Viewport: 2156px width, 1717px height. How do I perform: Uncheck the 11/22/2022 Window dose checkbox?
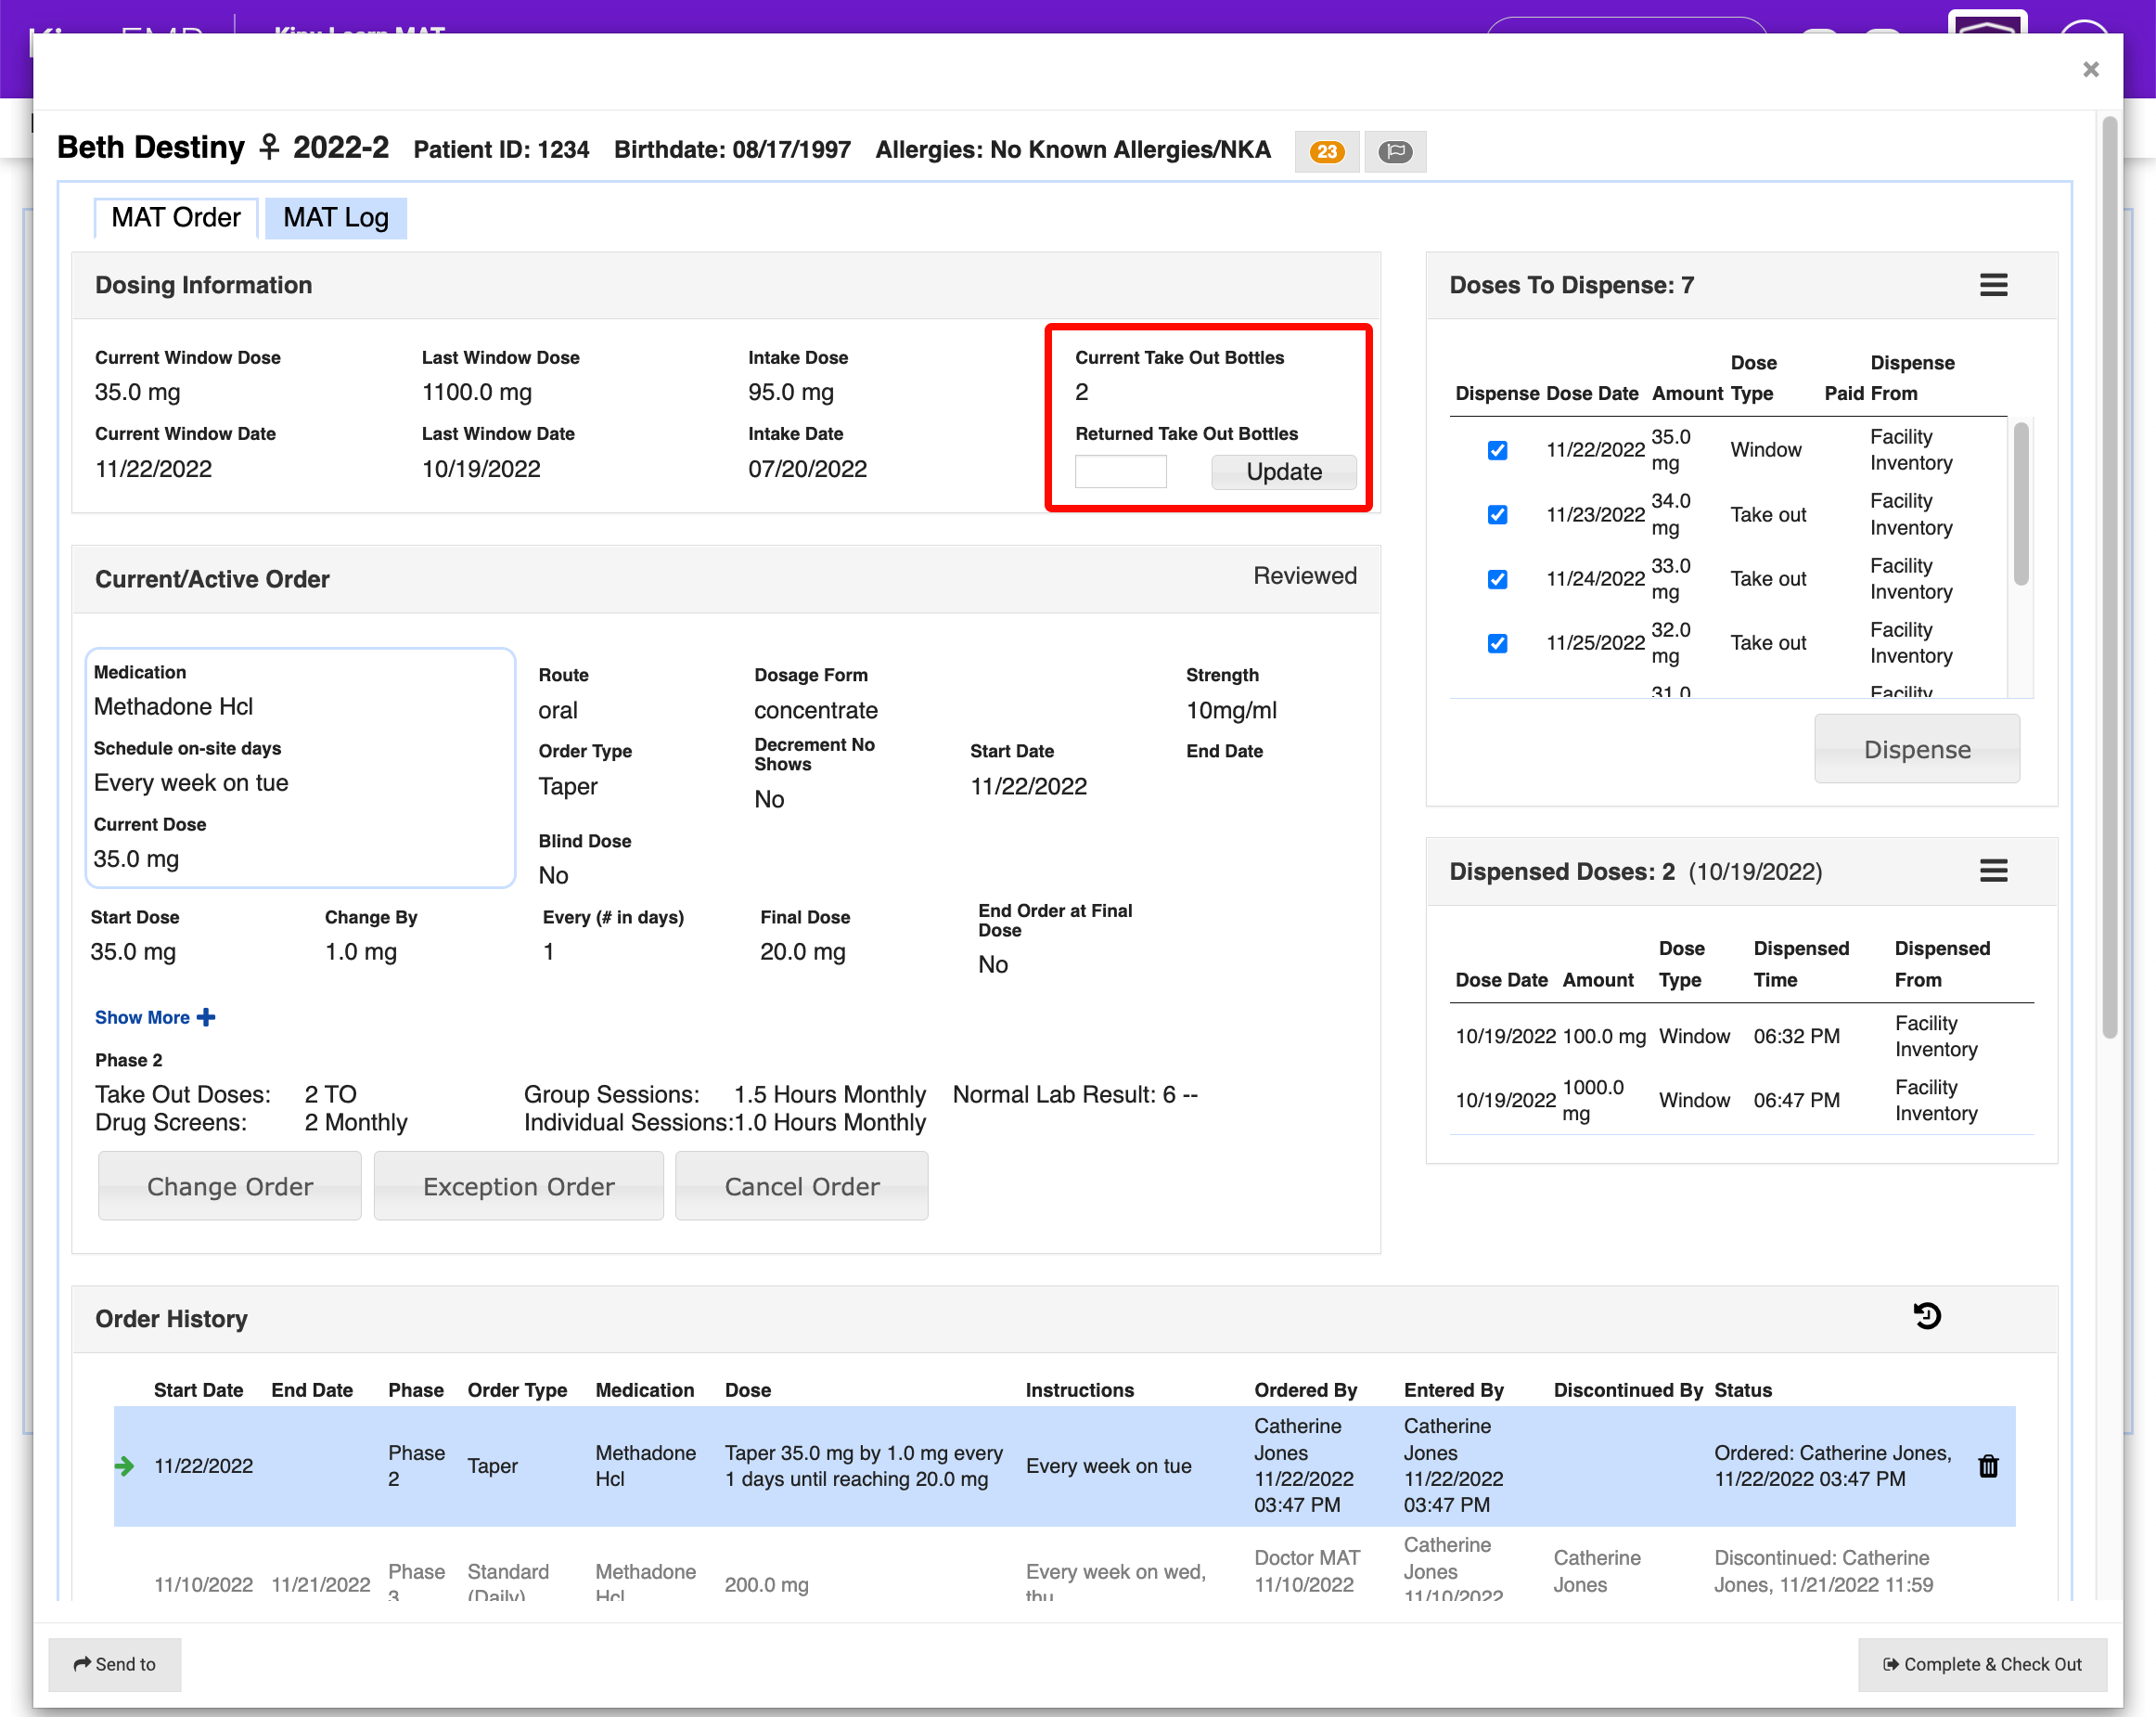(1497, 450)
